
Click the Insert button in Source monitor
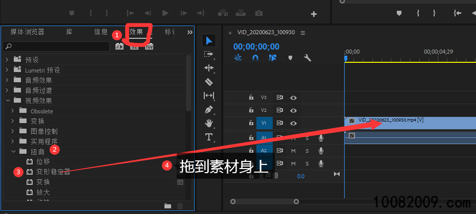tap(223, 13)
